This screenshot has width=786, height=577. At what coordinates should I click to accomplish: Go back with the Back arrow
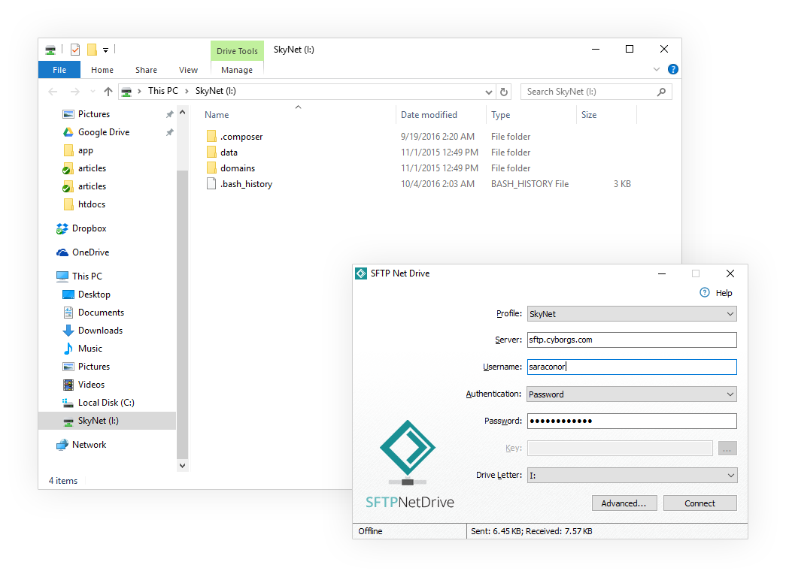[53, 92]
